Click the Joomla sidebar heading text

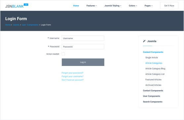[x=152, y=41]
